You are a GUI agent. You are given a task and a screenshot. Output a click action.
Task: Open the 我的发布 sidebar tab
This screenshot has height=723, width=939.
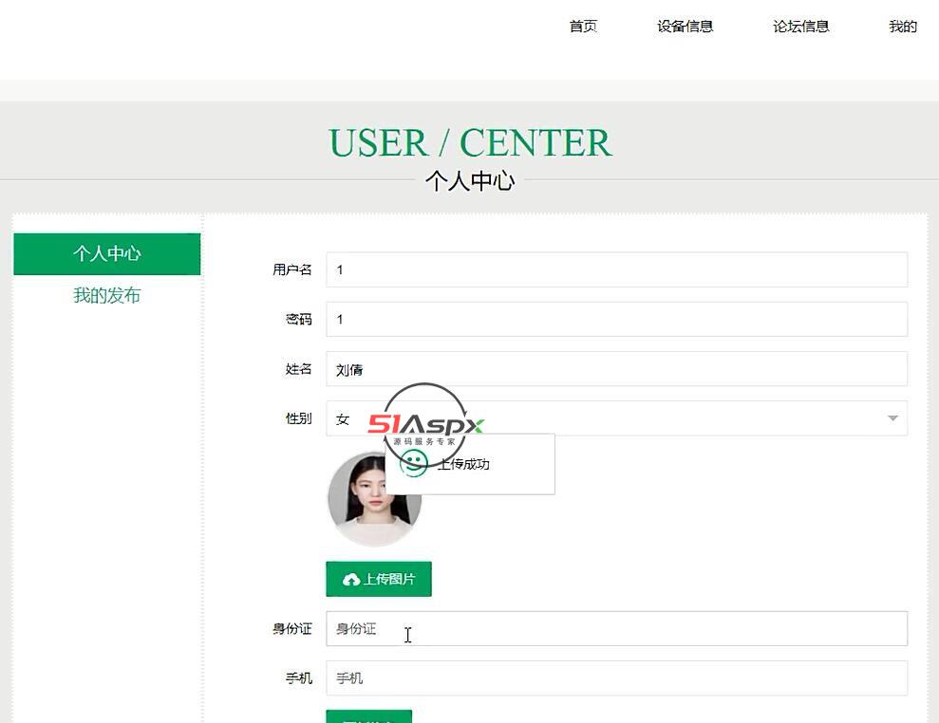107,296
